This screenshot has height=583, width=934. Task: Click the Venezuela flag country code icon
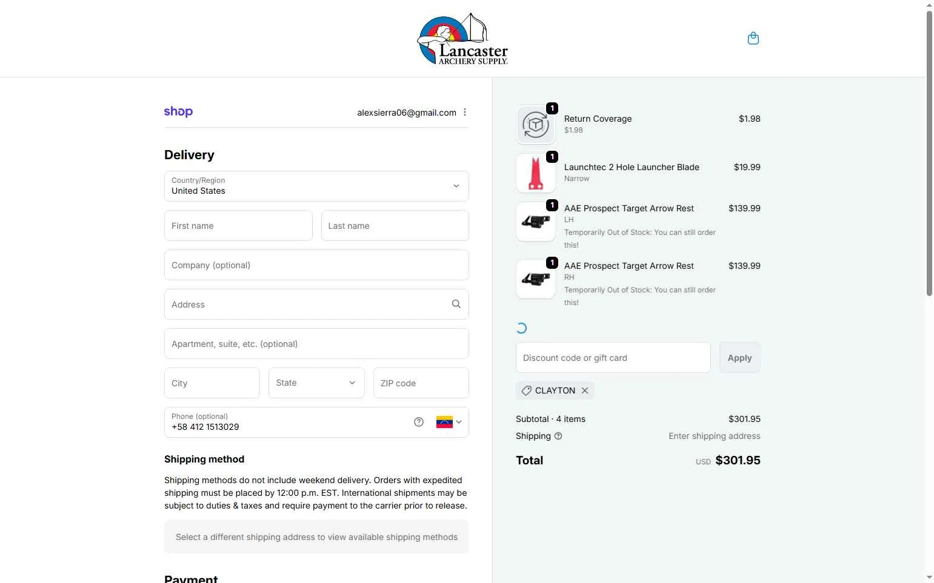tap(444, 422)
